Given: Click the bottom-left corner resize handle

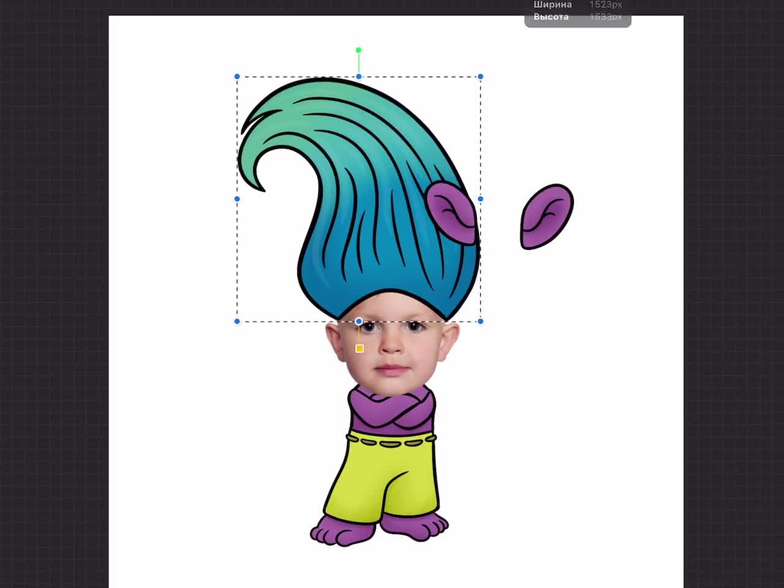Looking at the screenshot, I should [237, 320].
